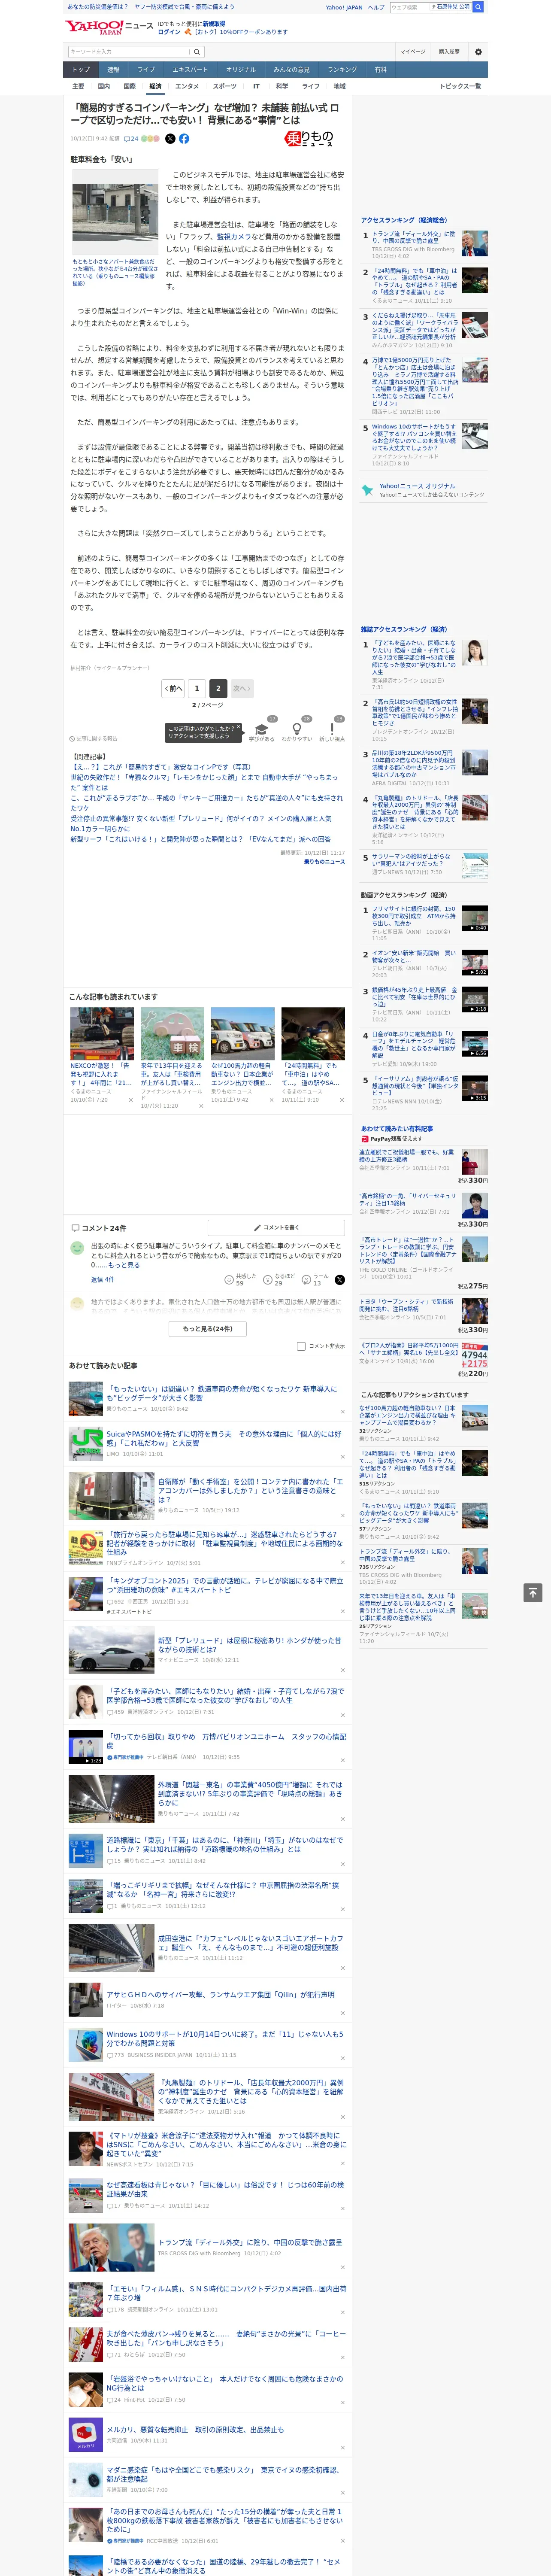The height and width of the screenshot is (2576, 551).
Task: Open the 購入履歴 link
Action: point(449,52)
